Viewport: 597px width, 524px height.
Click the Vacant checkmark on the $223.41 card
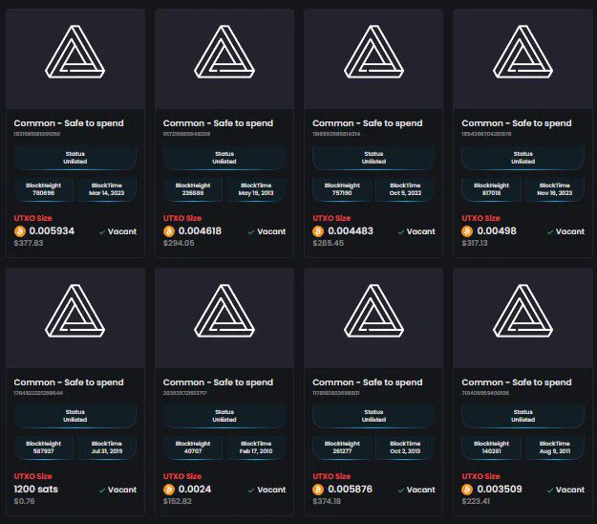coord(550,491)
